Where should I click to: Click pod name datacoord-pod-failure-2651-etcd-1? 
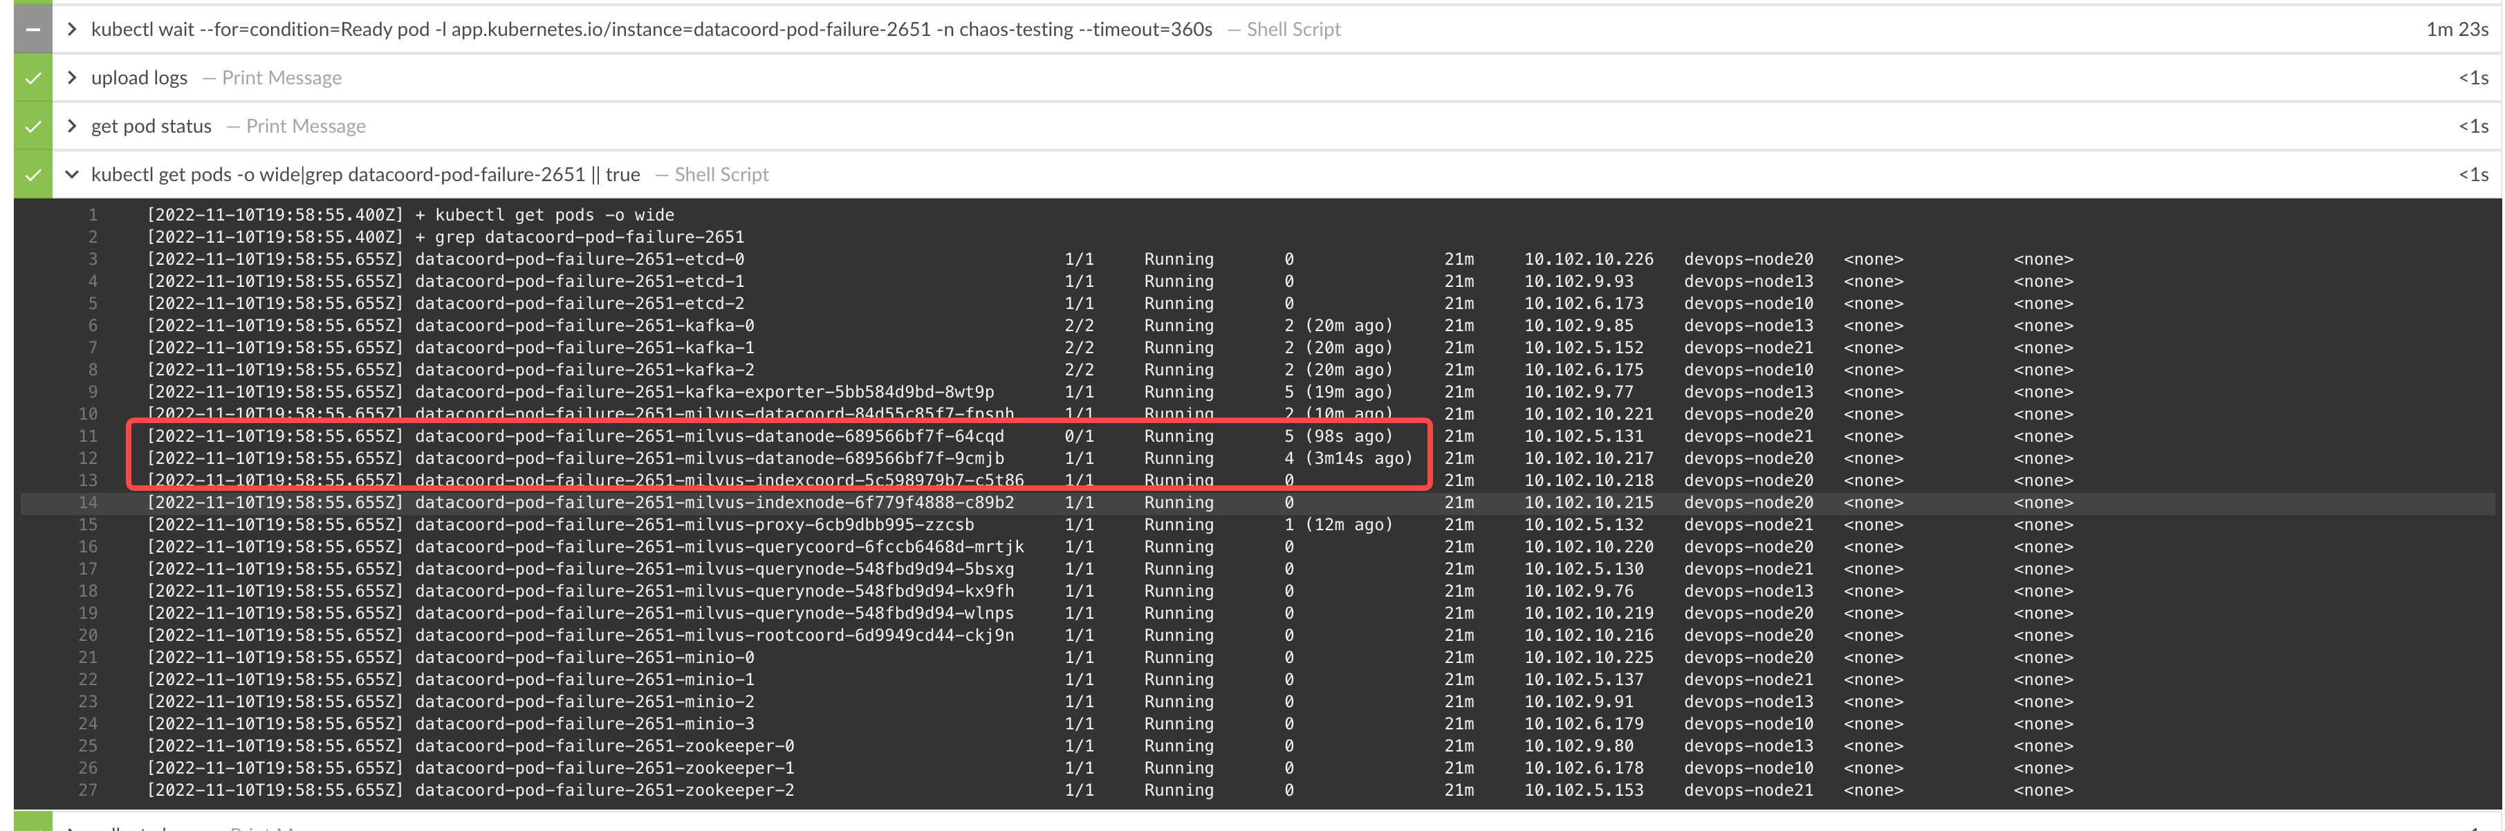[580, 282]
